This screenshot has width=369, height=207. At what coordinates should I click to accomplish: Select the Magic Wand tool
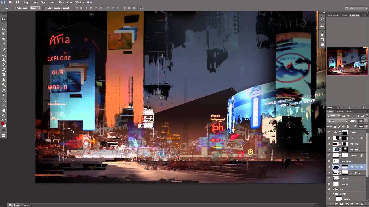coord(4,34)
